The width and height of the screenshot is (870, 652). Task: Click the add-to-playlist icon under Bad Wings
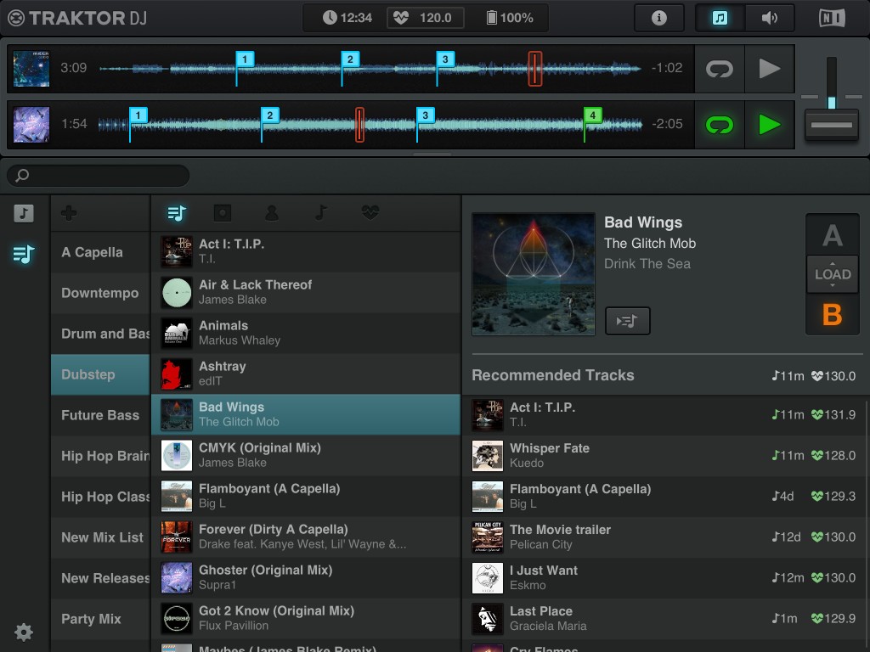pyautogui.click(x=627, y=321)
